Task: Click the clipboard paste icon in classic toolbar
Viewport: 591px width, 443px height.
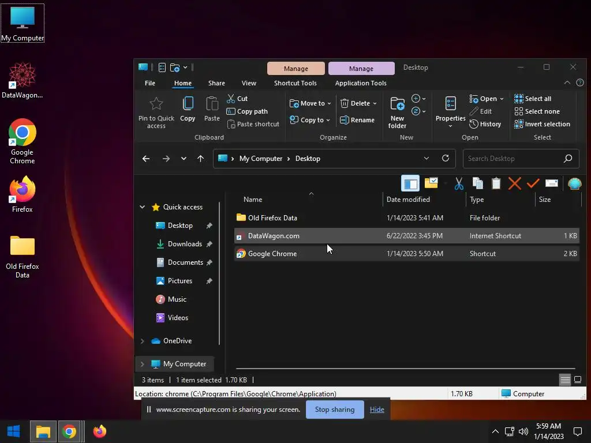Action: click(496, 183)
